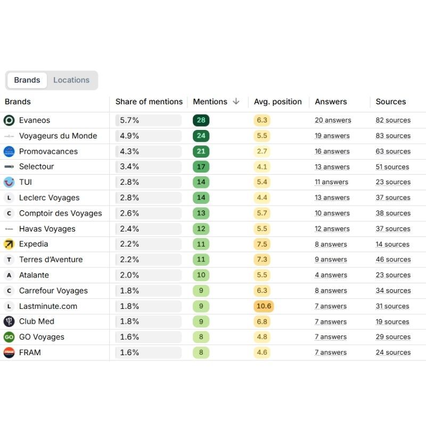Screen dimensions: 426x426
Task: Click the Selectour logo icon
Action: point(9,167)
